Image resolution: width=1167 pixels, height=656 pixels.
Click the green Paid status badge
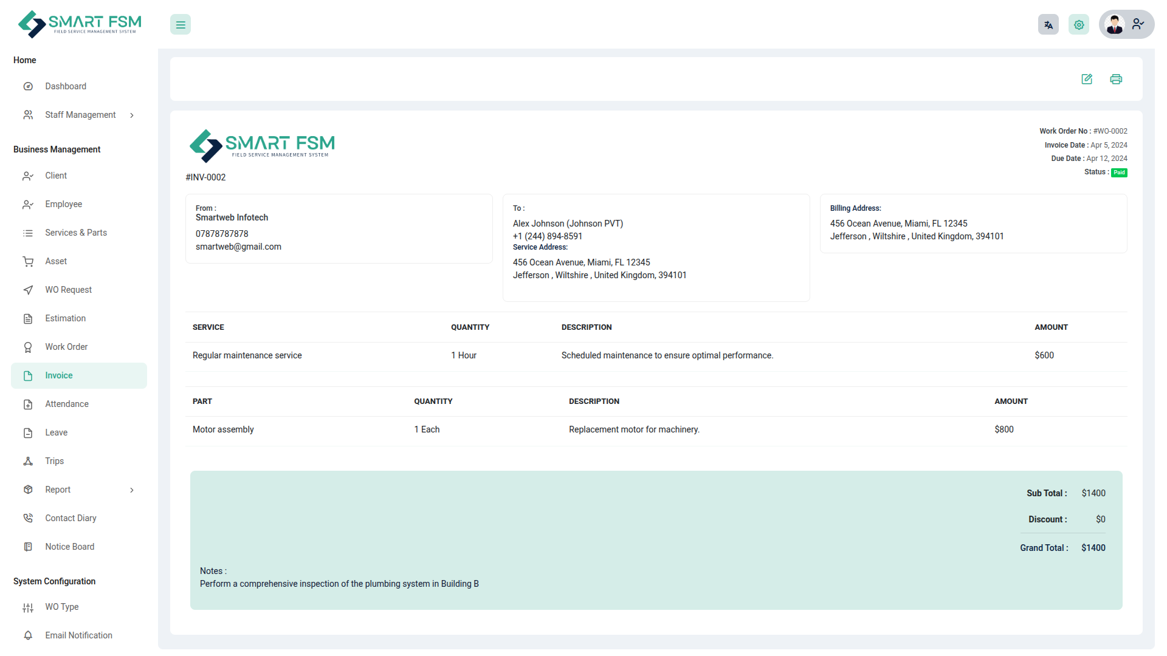[x=1119, y=173]
